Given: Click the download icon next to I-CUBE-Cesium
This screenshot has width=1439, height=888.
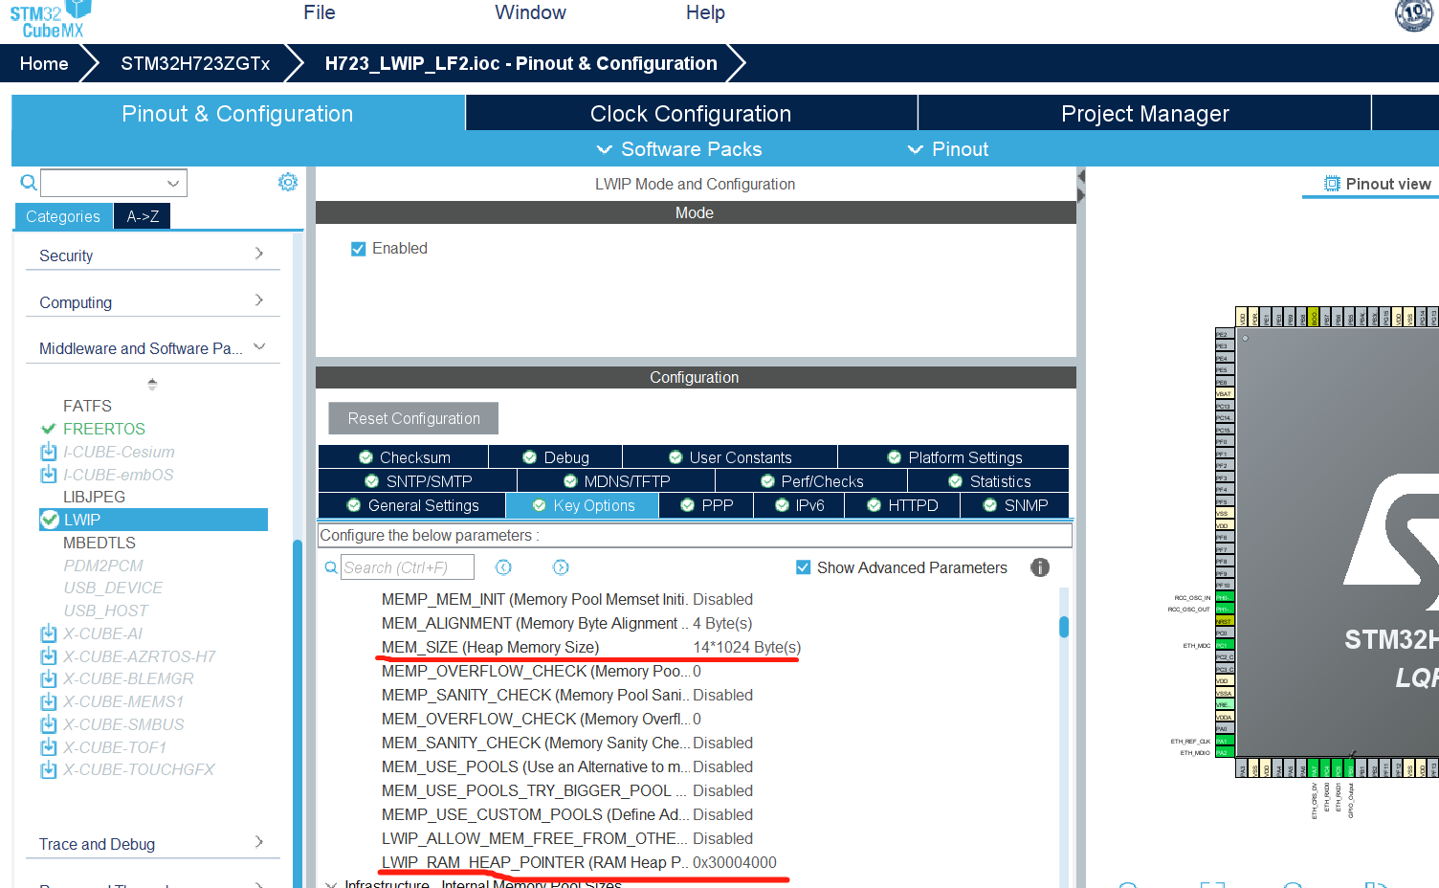Looking at the screenshot, I should (49, 452).
